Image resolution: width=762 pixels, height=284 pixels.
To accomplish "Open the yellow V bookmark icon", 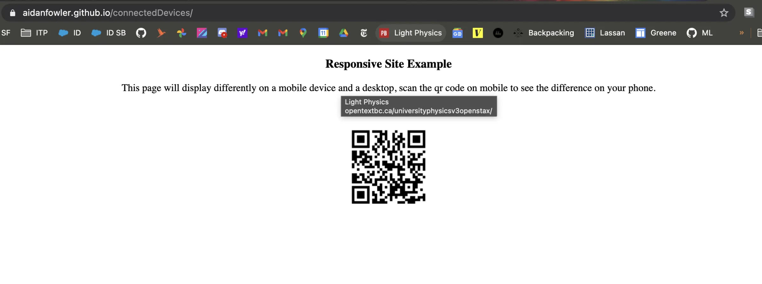I will [478, 33].
